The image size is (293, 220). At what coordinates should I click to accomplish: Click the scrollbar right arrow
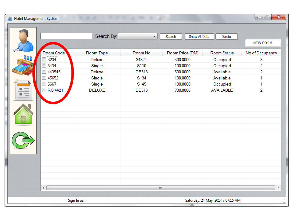[x=278, y=188]
